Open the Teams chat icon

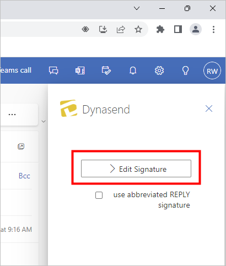53,70
